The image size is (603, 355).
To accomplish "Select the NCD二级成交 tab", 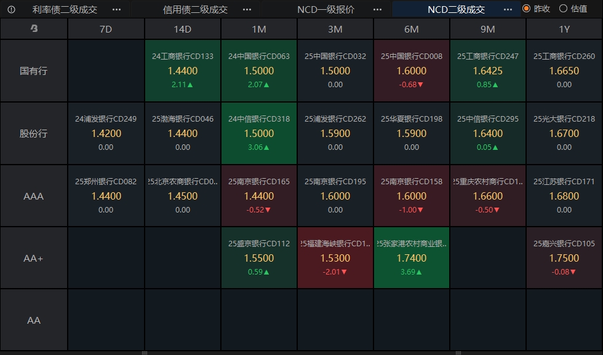I will (456, 10).
